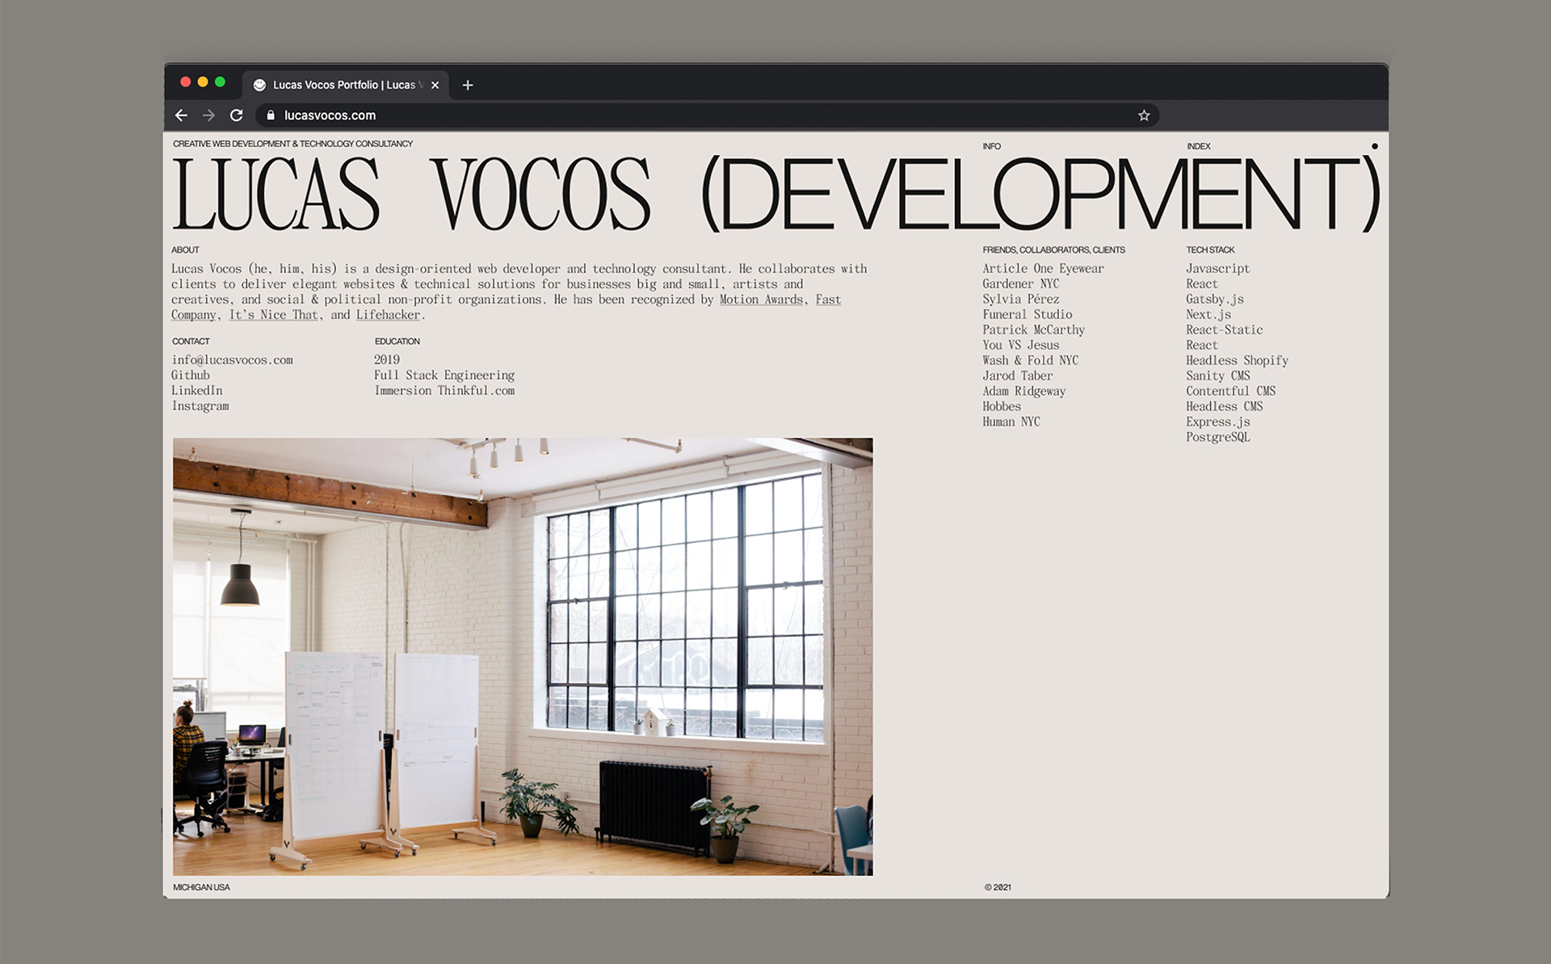
Task: Open the INFO navigation item
Action: pos(991,146)
